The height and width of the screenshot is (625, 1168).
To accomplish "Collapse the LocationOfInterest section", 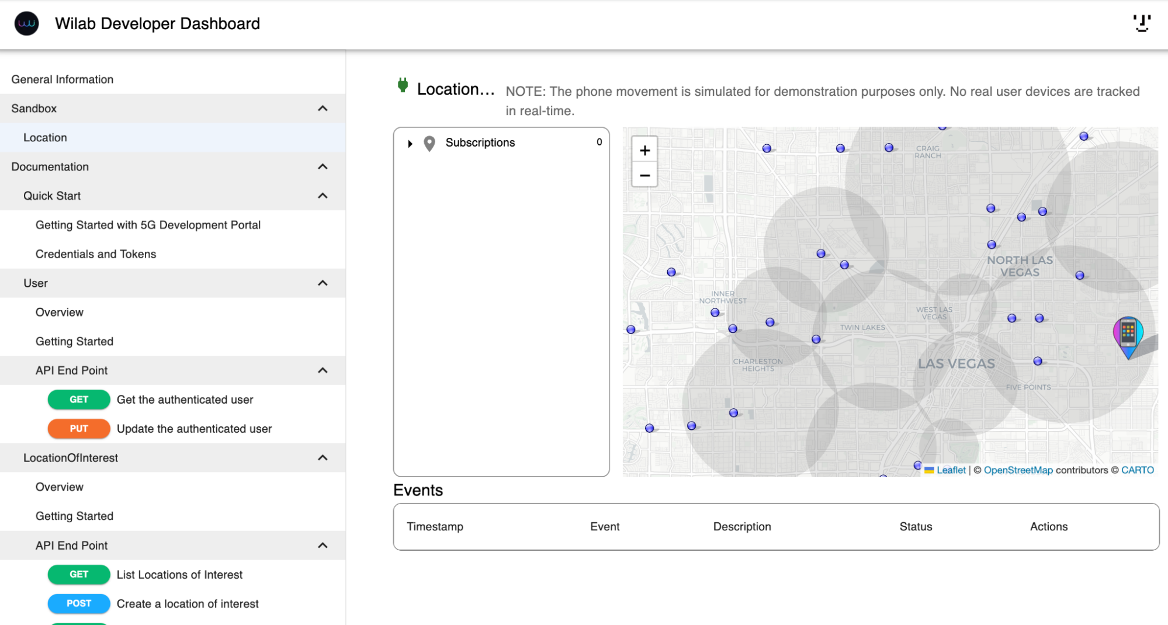I will click(323, 458).
